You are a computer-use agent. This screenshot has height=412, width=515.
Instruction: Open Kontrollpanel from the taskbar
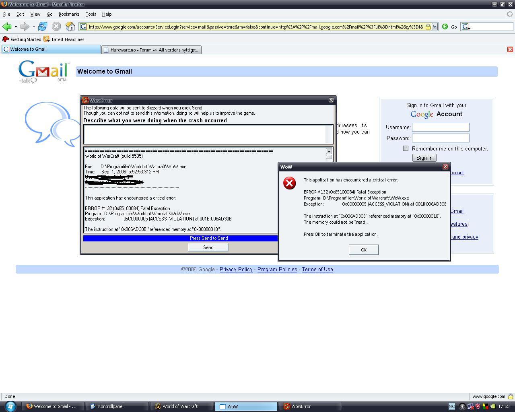[117, 406]
